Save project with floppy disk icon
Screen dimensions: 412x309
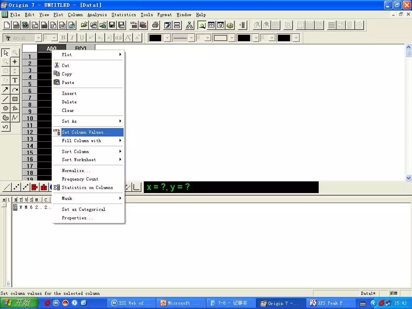112,25
